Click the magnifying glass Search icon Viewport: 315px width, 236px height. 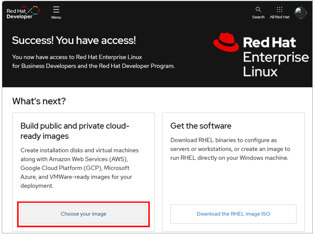pos(258,9)
